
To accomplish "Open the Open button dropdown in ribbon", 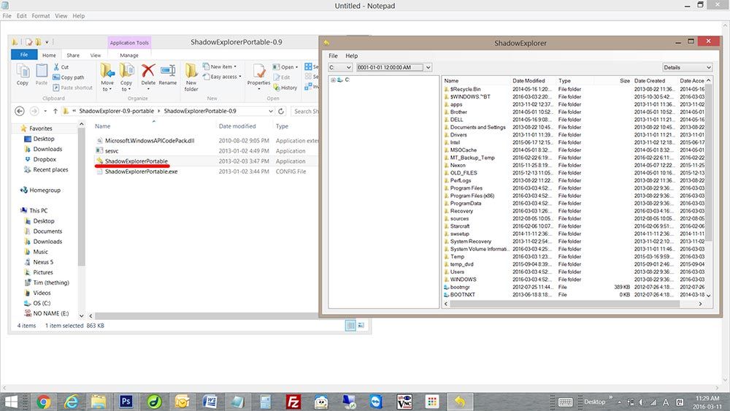I will pyautogui.click(x=296, y=67).
